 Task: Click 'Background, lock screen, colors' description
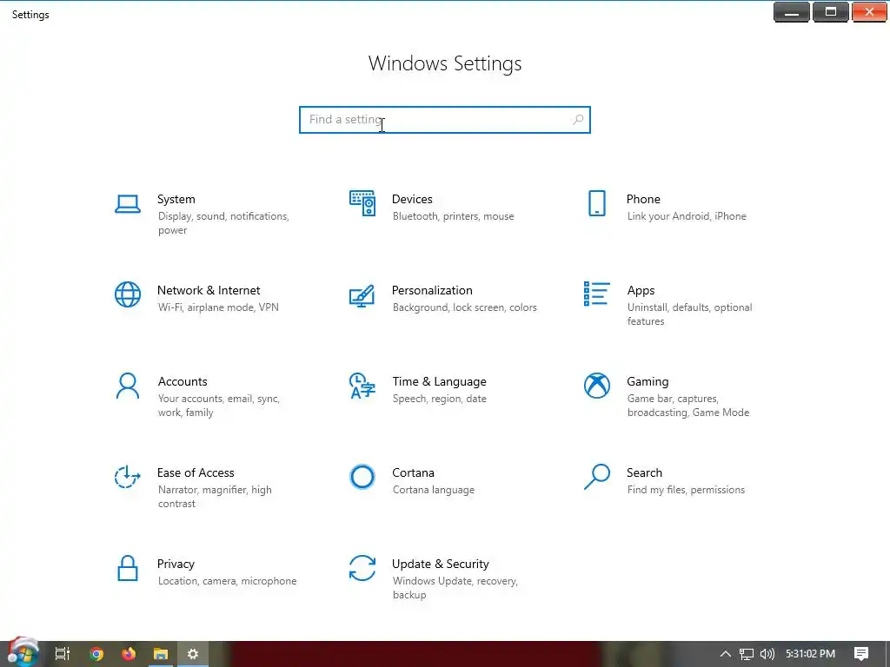click(x=464, y=307)
